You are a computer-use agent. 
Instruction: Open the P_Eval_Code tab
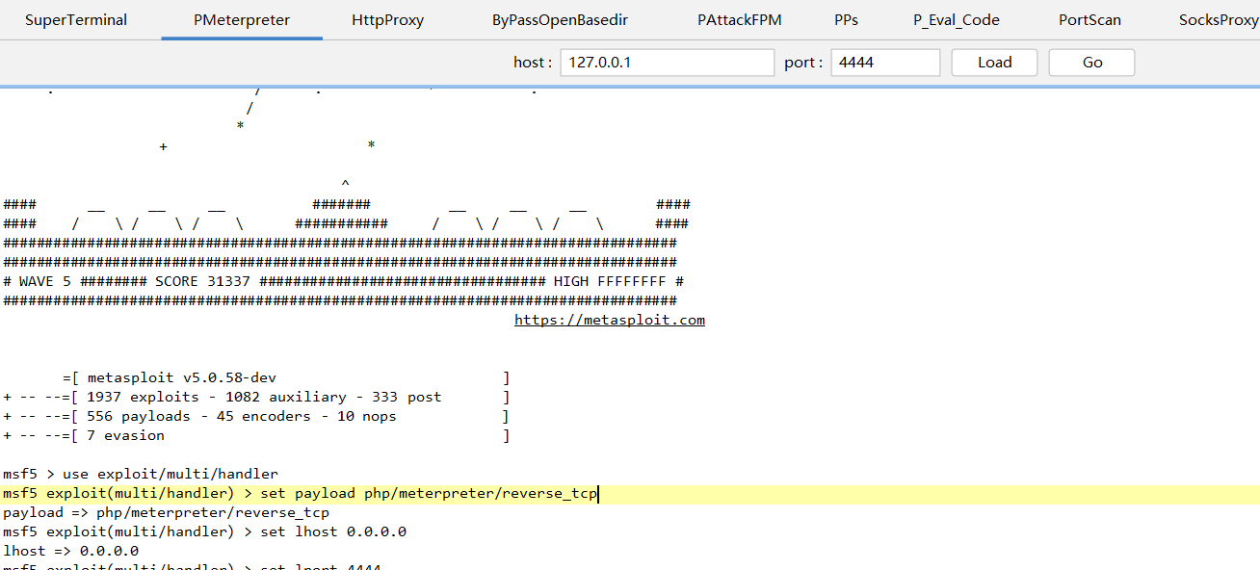(x=957, y=19)
